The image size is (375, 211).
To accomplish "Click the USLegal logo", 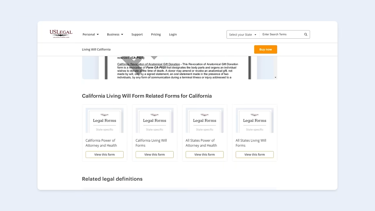I will pos(61,34).
